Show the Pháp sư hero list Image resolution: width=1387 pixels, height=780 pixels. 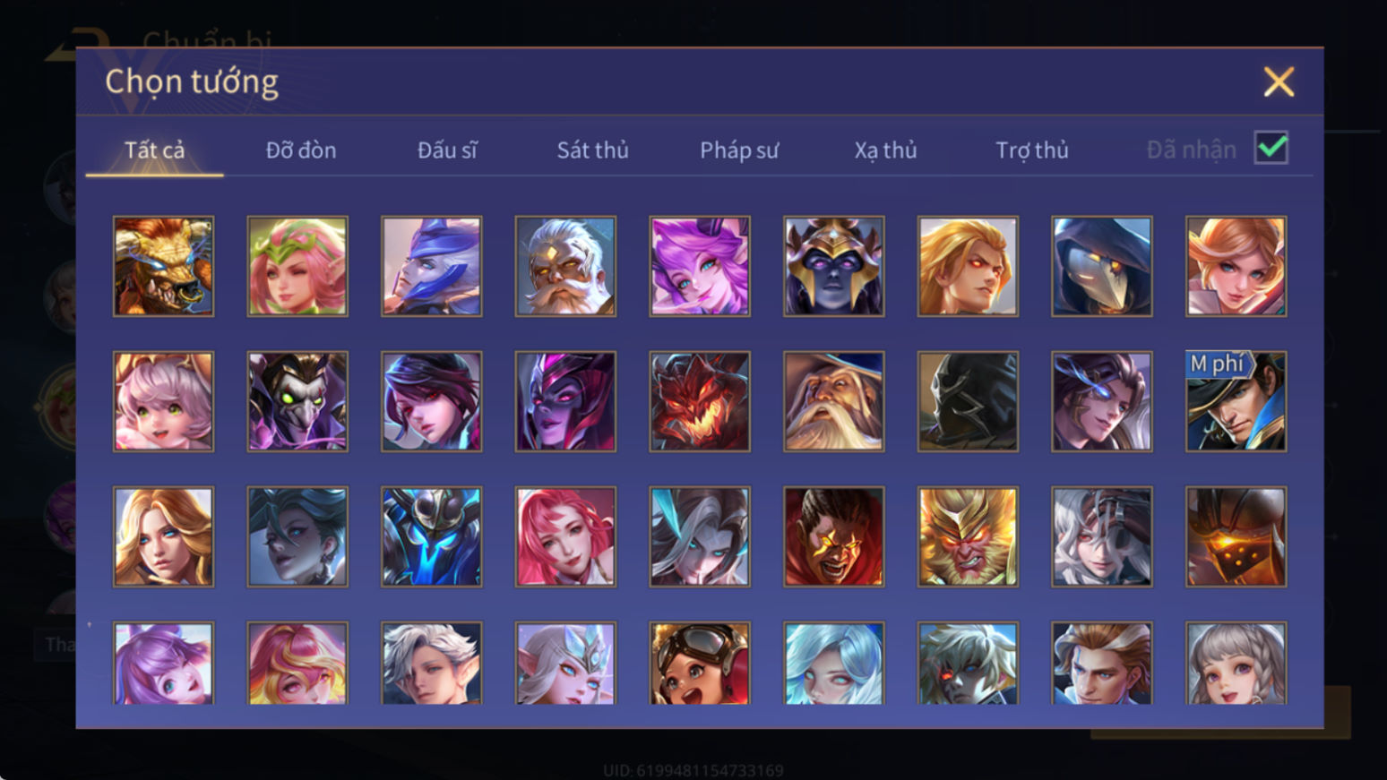739,150
